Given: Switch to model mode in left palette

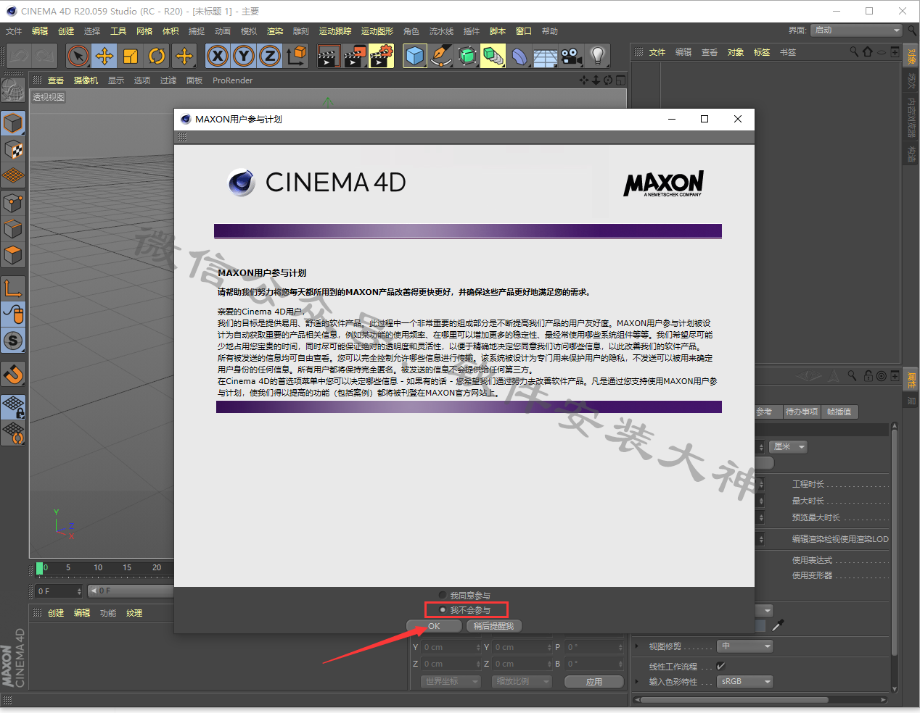Looking at the screenshot, I should [x=13, y=123].
